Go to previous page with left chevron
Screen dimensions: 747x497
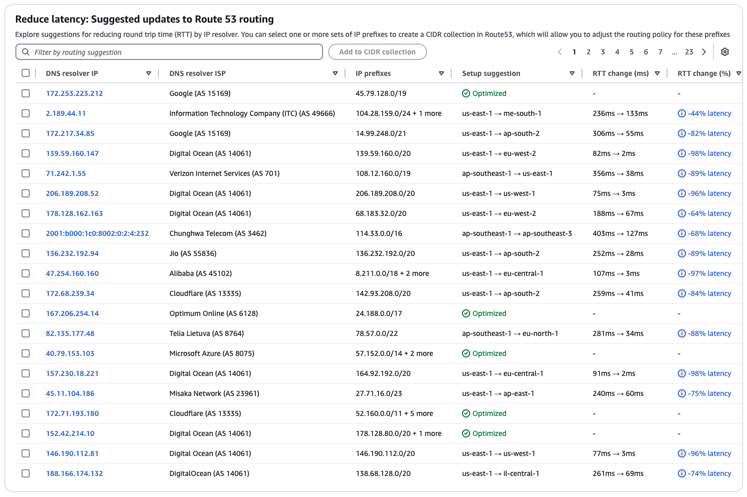click(560, 52)
